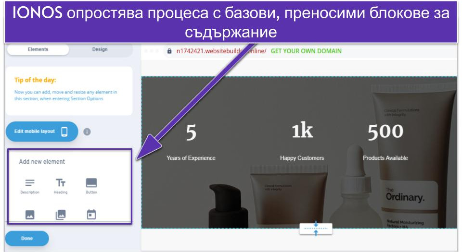Click the lock icon in the address bar
The image size is (462, 252).
(169, 51)
